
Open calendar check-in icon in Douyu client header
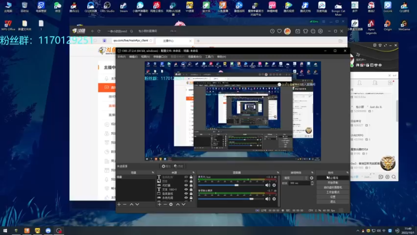click(298, 31)
